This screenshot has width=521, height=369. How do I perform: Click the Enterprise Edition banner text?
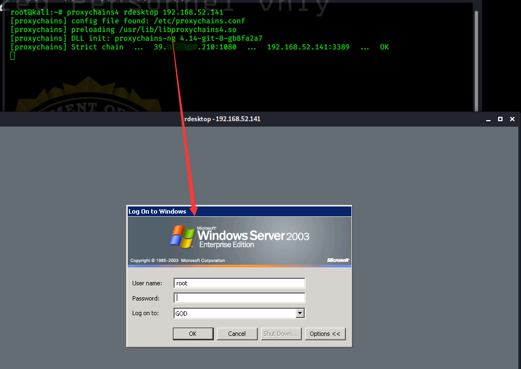click(227, 245)
